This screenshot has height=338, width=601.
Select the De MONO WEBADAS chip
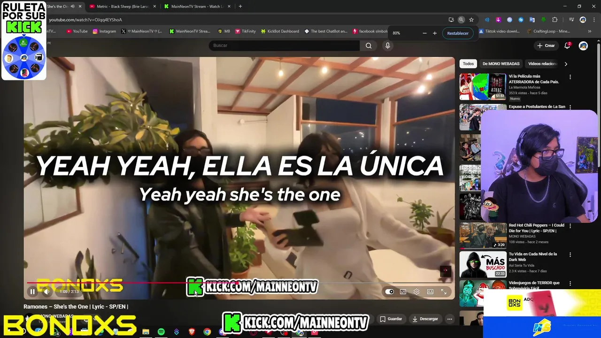tap(501, 64)
